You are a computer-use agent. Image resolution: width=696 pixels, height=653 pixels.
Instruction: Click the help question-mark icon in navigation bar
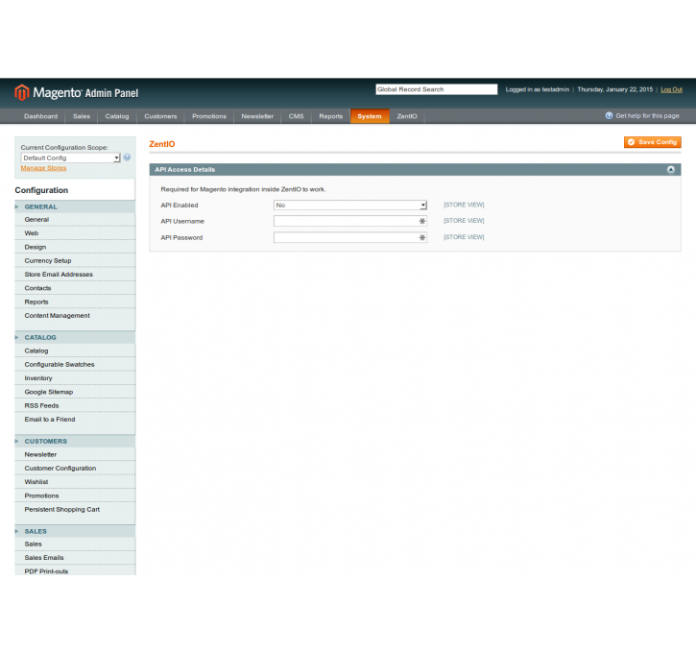click(x=609, y=116)
